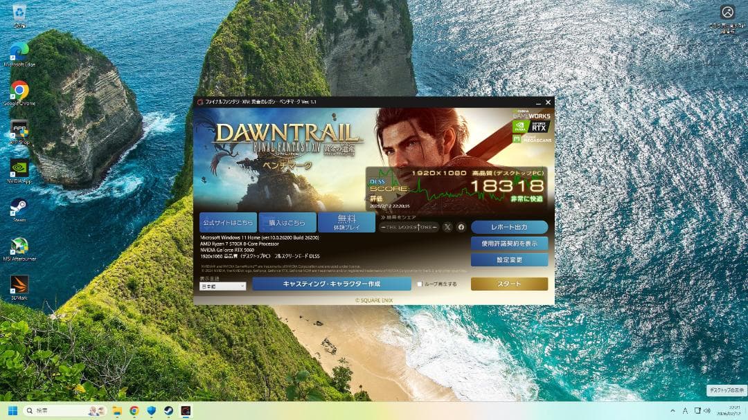Click the 購入はこちら purchase button
Screen dimensions: 748x420
[x=287, y=223]
